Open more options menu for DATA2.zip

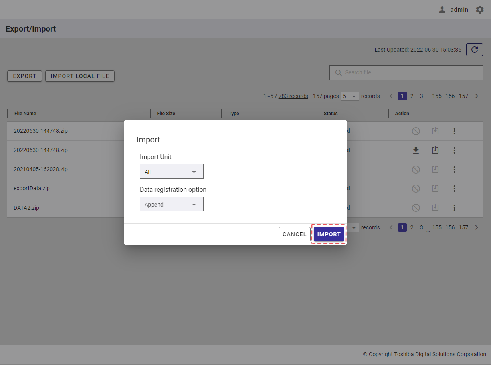[x=454, y=208]
